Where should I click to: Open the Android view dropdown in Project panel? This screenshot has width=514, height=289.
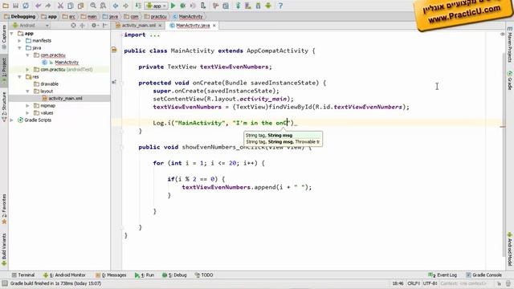pyautogui.click(x=31, y=25)
